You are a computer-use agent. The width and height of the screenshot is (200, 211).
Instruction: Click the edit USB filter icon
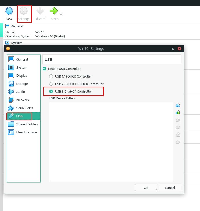click(178, 120)
